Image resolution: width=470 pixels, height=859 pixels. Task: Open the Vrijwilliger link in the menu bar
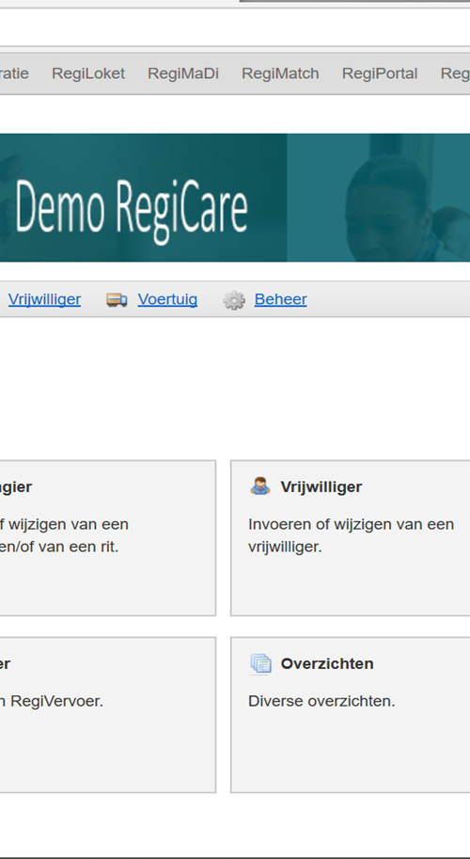click(44, 300)
